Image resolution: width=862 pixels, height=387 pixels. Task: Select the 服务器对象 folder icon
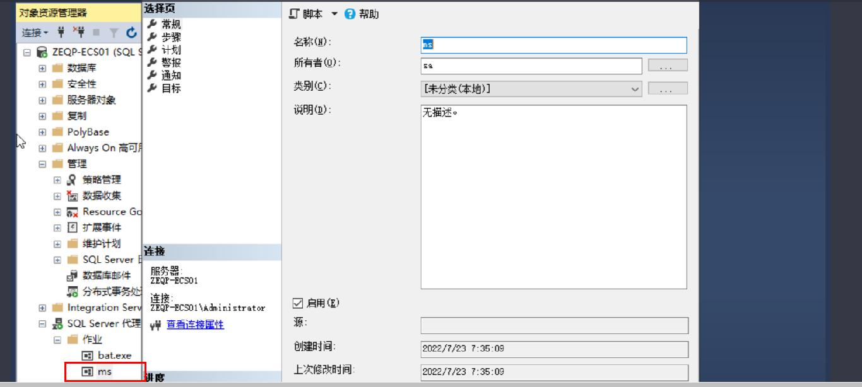pyautogui.click(x=57, y=100)
